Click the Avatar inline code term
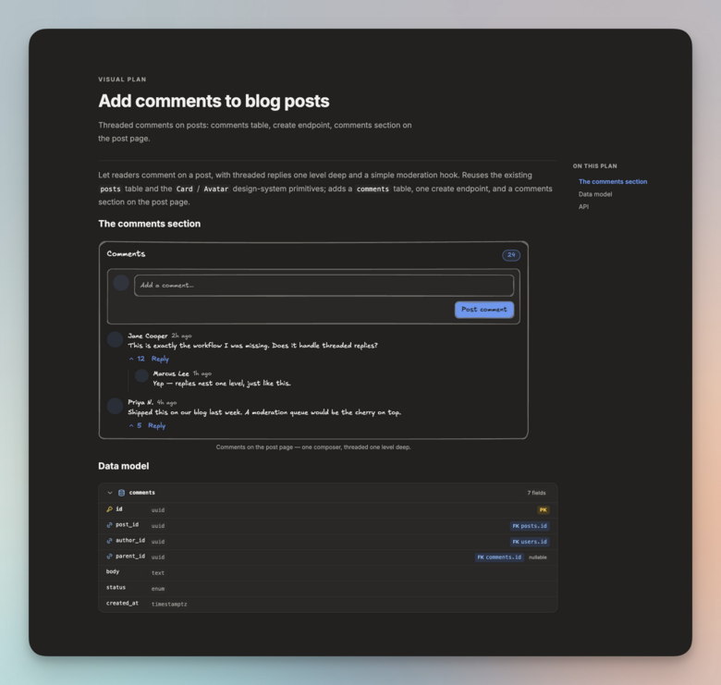This screenshot has height=685, width=721. tap(216, 189)
